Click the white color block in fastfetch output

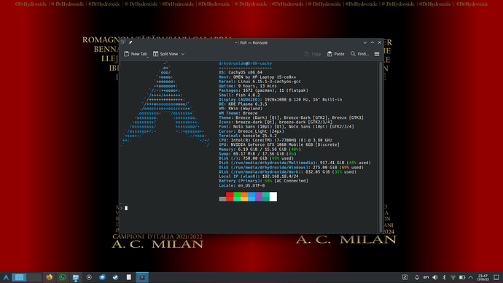[273, 196]
